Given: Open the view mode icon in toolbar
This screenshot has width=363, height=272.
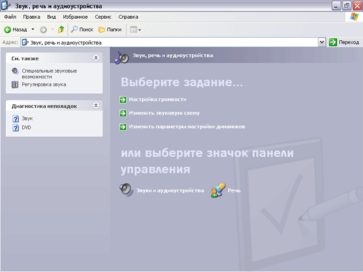Looking at the screenshot, I should pyautogui.click(x=134, y=30).
